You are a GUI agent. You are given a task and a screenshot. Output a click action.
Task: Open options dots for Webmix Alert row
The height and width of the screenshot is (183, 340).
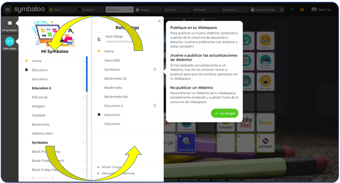pyautogui.click(x=83, y=134)
